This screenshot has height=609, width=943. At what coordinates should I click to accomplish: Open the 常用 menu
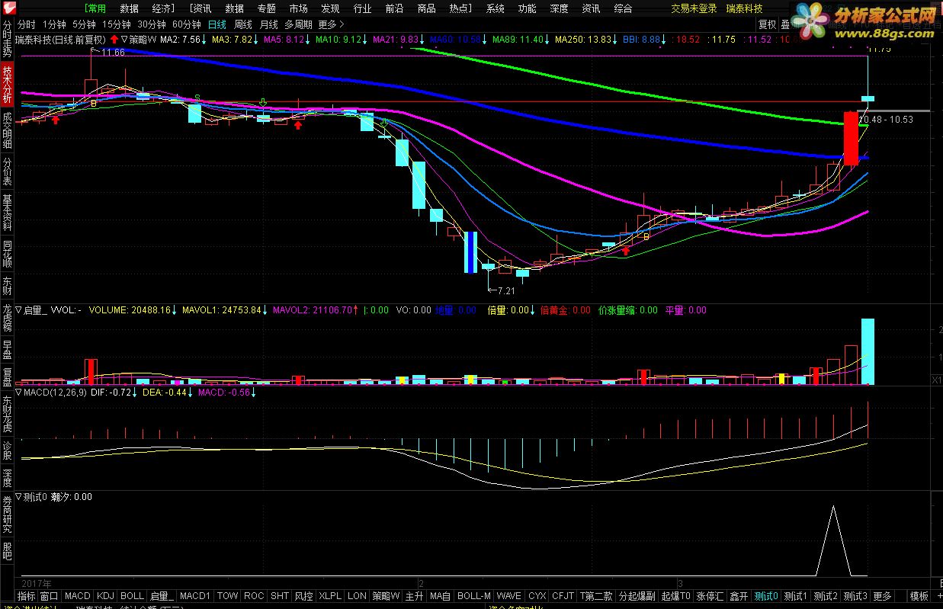[x=96, y=8]
